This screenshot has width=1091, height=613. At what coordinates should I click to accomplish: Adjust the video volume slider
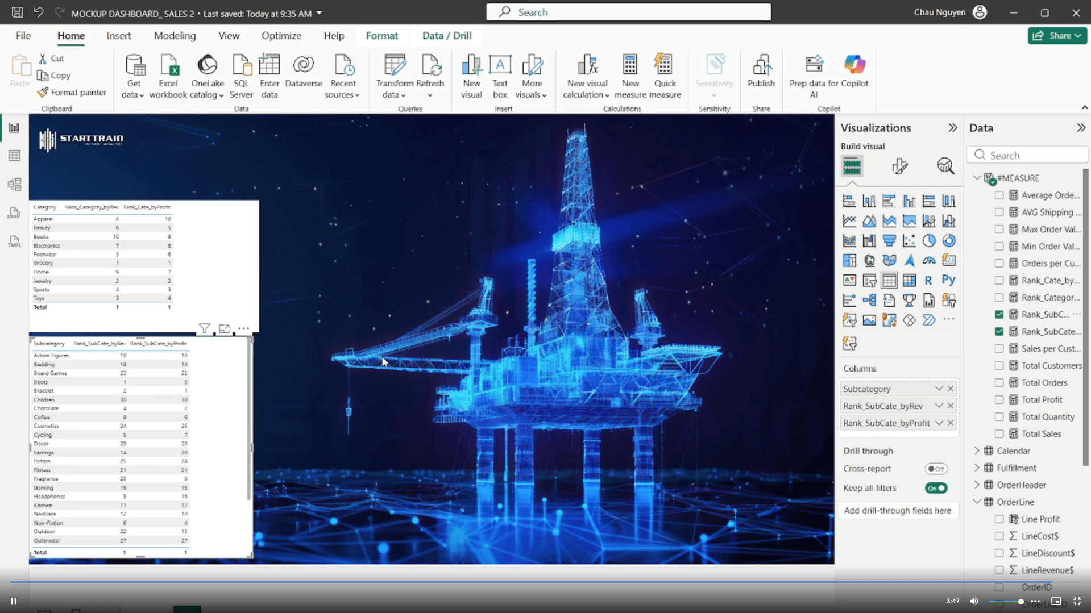(x=1006, y=601)
